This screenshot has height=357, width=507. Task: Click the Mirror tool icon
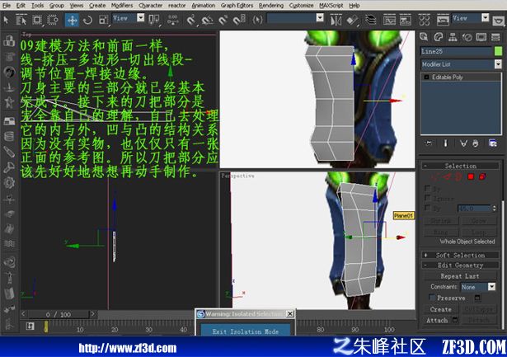coord(336,20)
